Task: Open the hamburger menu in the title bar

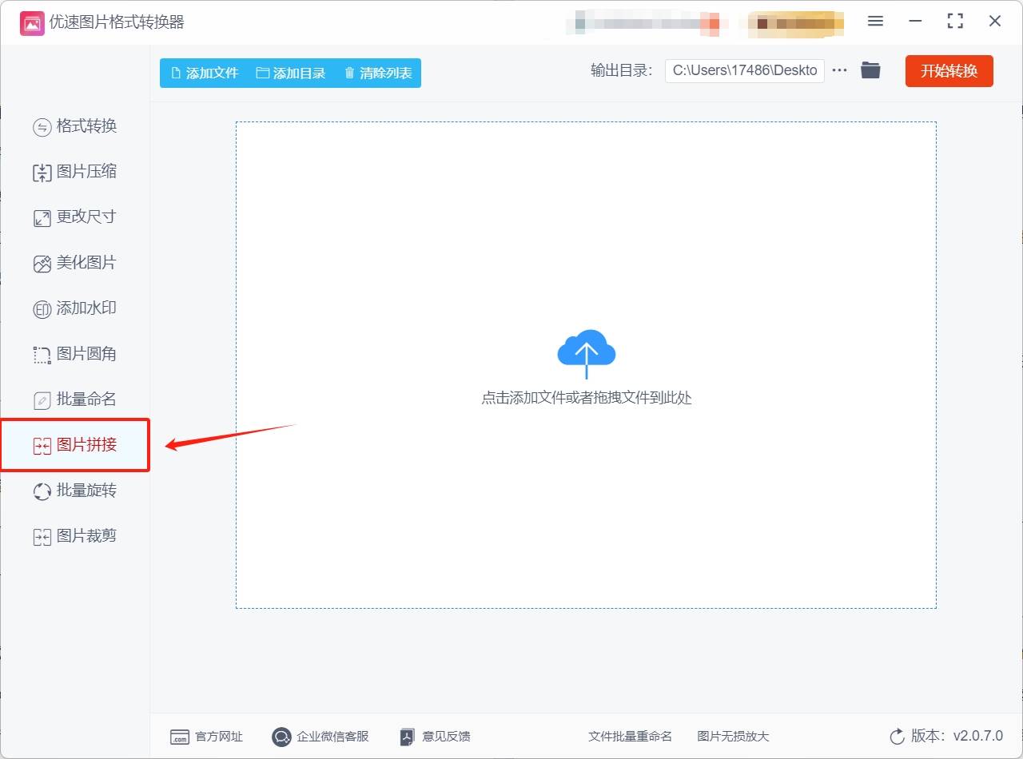Action: tap(875, 22)
